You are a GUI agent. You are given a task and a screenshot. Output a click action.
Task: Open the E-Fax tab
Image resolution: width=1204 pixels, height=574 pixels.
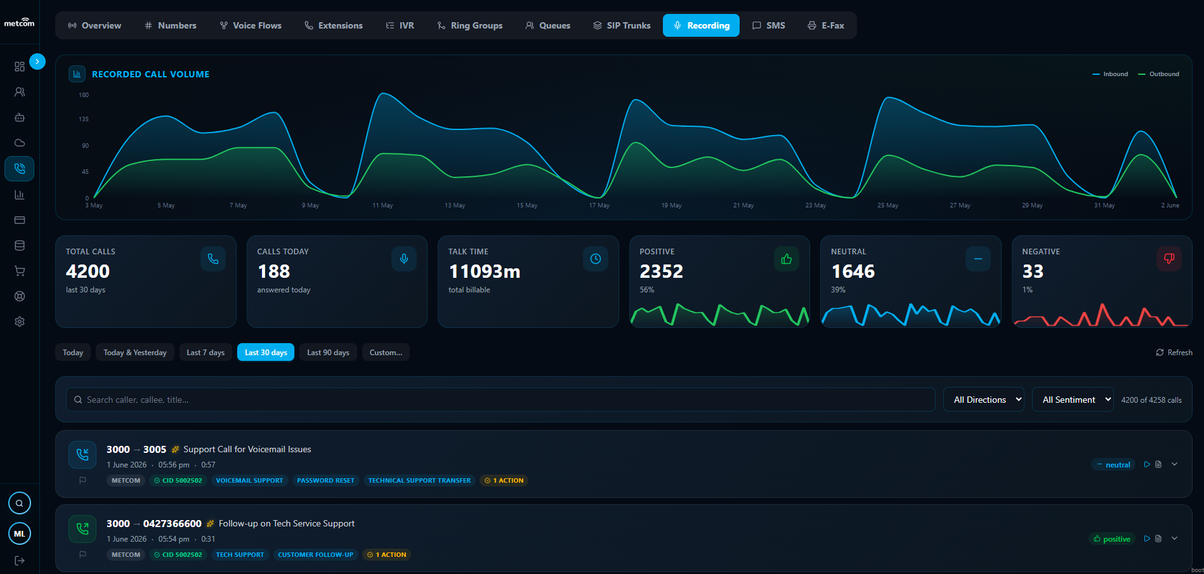tap(826, 25)
